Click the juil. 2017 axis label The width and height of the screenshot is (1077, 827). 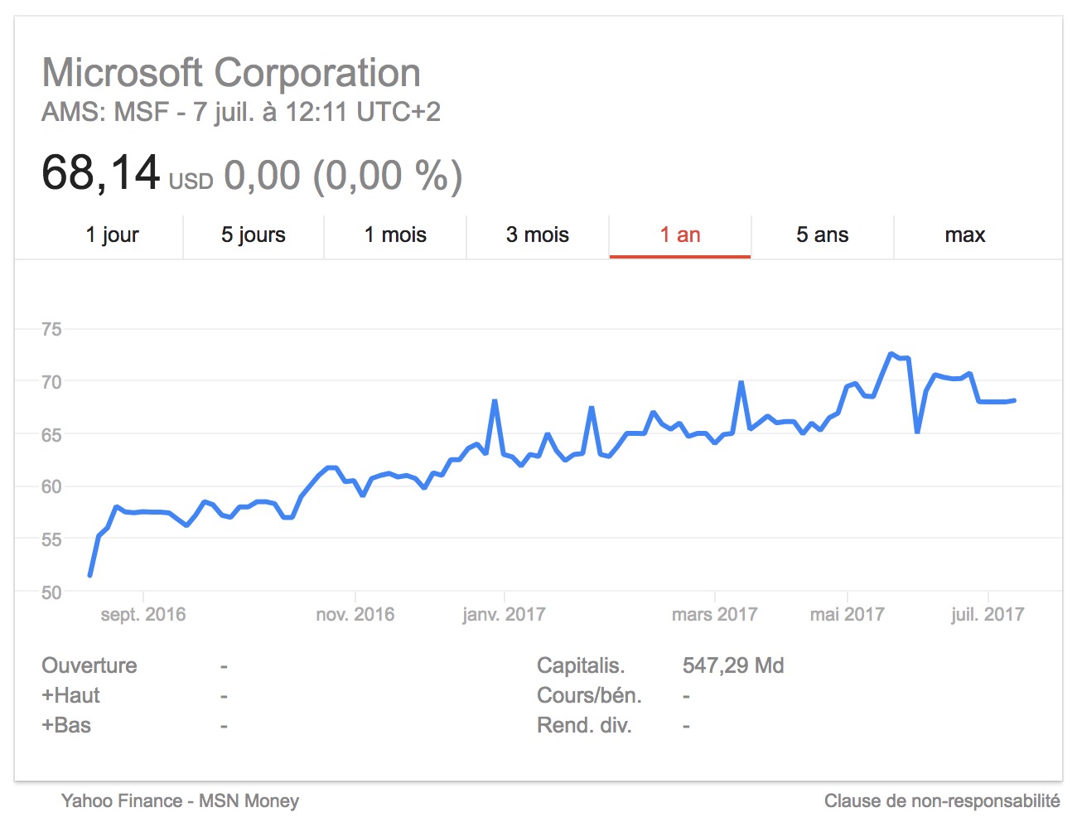(988, 615)
